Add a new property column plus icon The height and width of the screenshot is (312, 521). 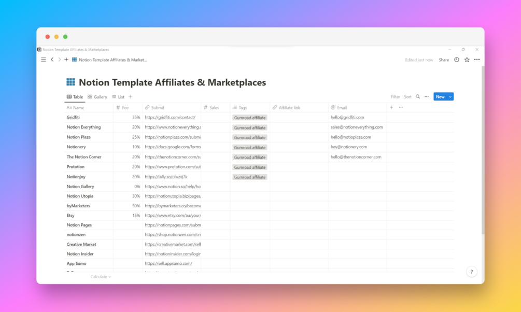coord(391,107)
